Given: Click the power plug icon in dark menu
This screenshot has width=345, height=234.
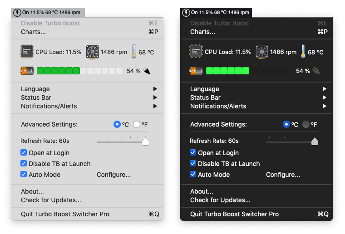Looking at the screenshot, I should click(316, 71).
